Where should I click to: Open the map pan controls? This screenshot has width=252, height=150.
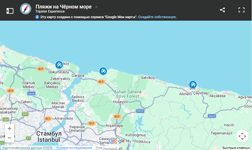pyautogui.click(x=242, y=136)
